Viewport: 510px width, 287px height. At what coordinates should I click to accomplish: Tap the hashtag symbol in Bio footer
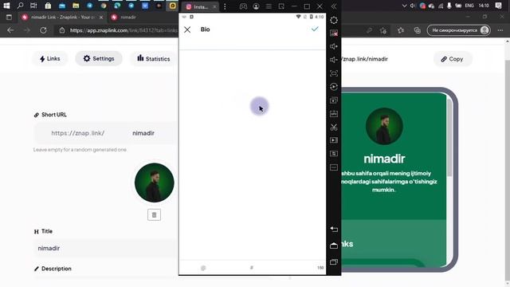pyautogui.click(x=252, y=268)
